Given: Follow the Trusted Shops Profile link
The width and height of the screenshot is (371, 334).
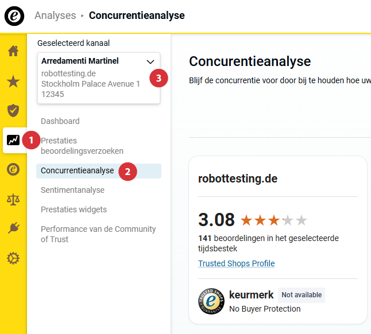Looking at the screenshot, I should [x=237, y=263].
